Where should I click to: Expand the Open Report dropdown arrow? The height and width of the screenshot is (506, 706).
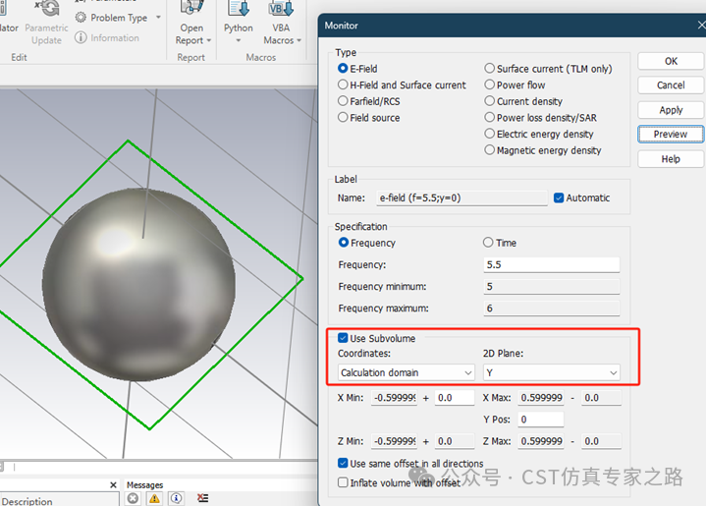point(209,40)
